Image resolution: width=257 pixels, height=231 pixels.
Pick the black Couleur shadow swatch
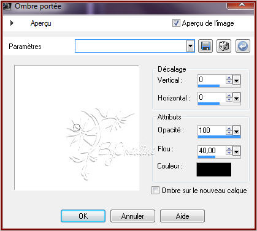point(214,170)
